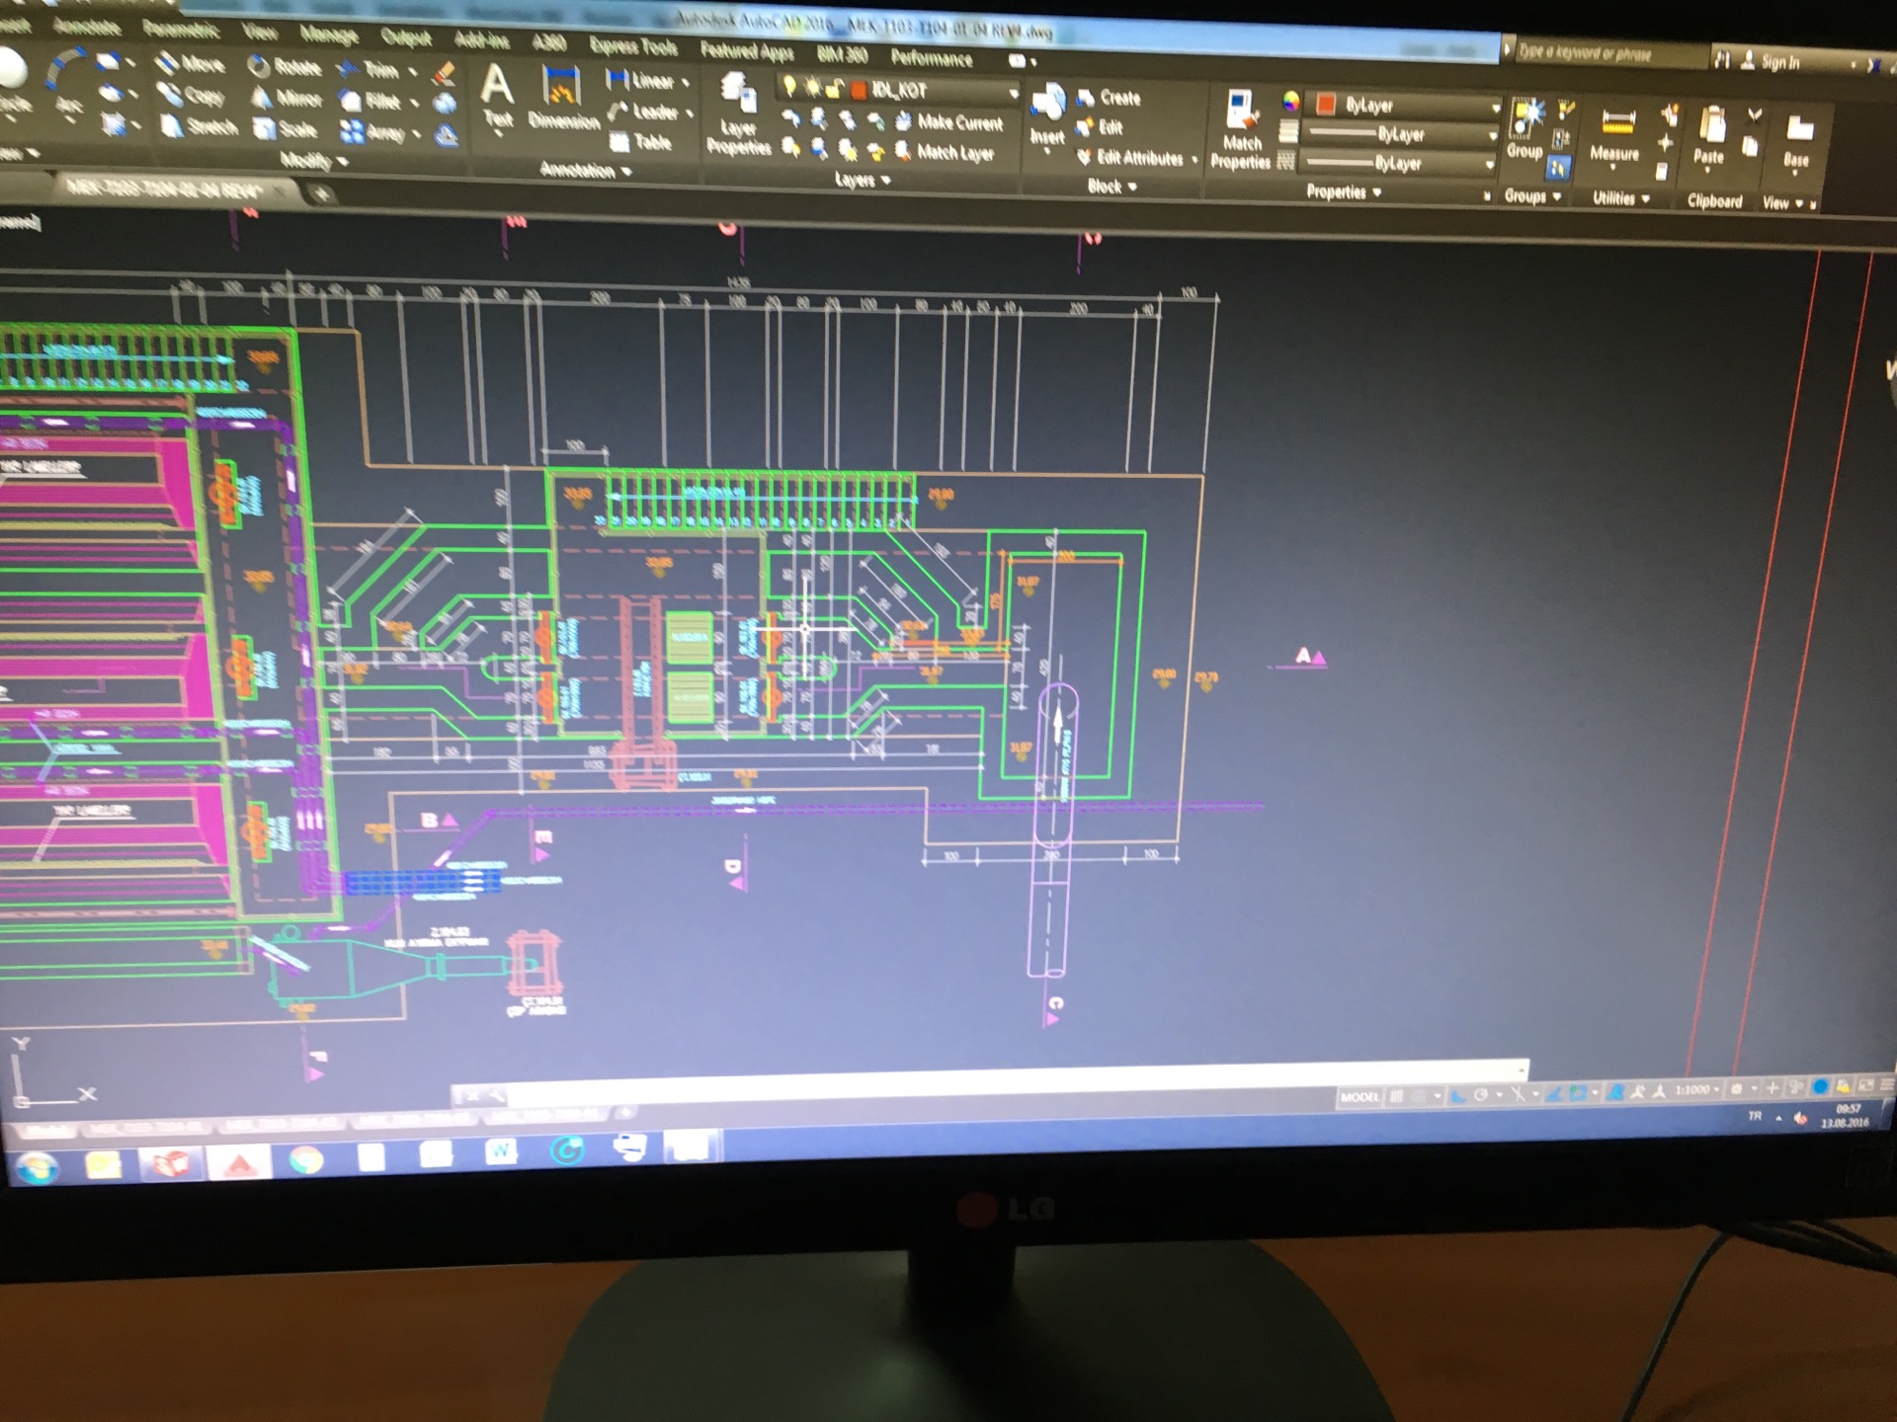Toggle object snap in status bar

pos(1578,1093)
